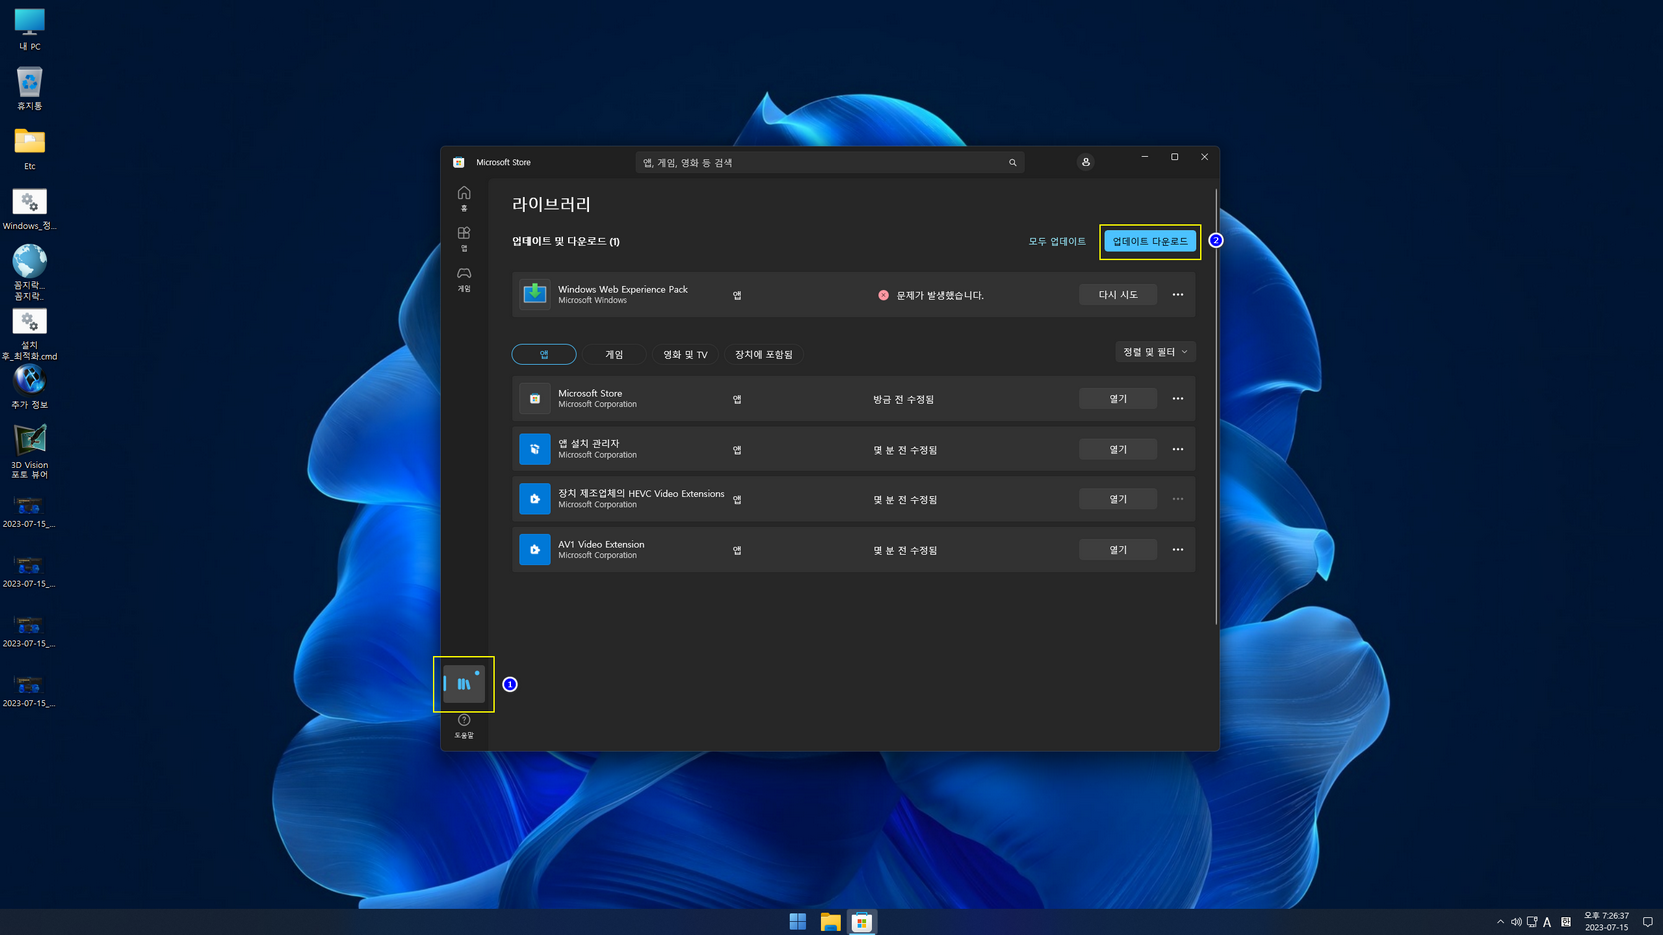
Task: Select the 영화 및 TV filter tab
Action: click(x=685, y=354)
